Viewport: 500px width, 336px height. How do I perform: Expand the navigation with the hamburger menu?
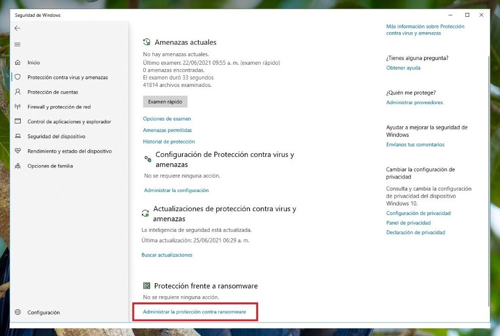pos(17,44)
